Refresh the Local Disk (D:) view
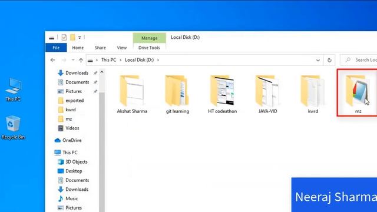The height and width of the screenshot is (212, 377). pyautogui.click(x=329, y=60)
